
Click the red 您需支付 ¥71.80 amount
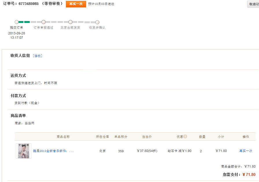(249, 174)
